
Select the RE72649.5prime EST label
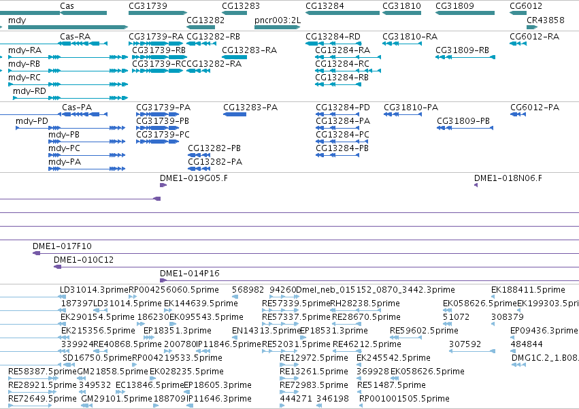pos(42,399)
